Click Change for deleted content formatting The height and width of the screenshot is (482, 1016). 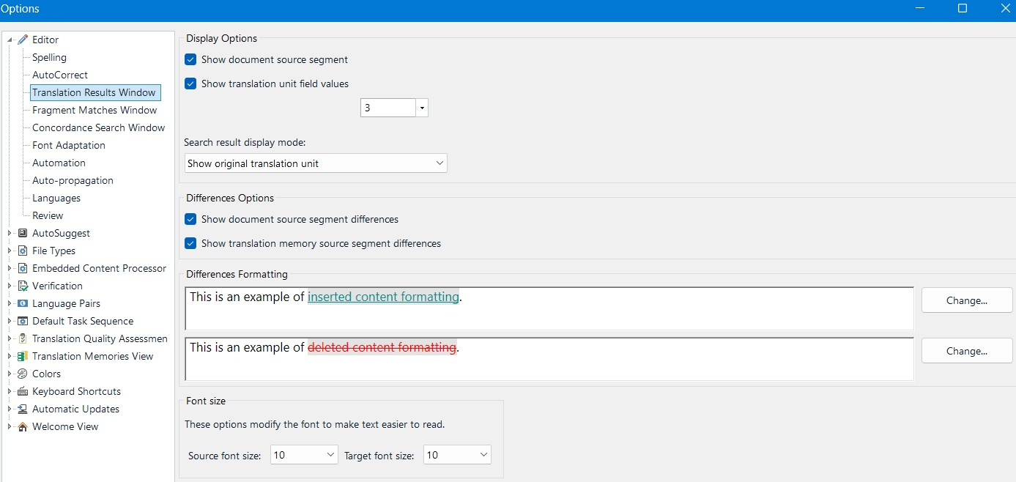click(x=967, y=351)
